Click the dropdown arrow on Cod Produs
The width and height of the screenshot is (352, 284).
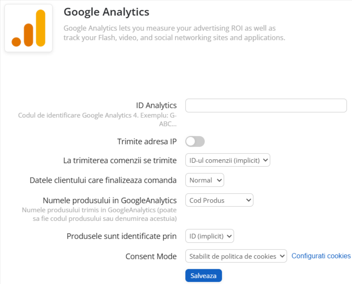pos(249,200)
